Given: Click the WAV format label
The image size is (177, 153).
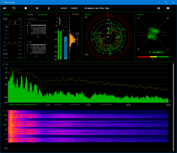Looking at the screenshot, I should coord(5,46).
